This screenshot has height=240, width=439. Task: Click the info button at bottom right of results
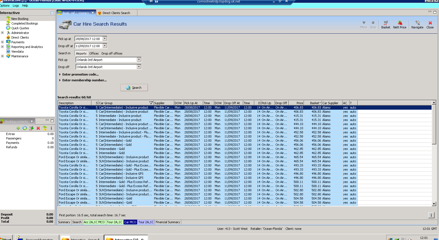pos(431,215)
